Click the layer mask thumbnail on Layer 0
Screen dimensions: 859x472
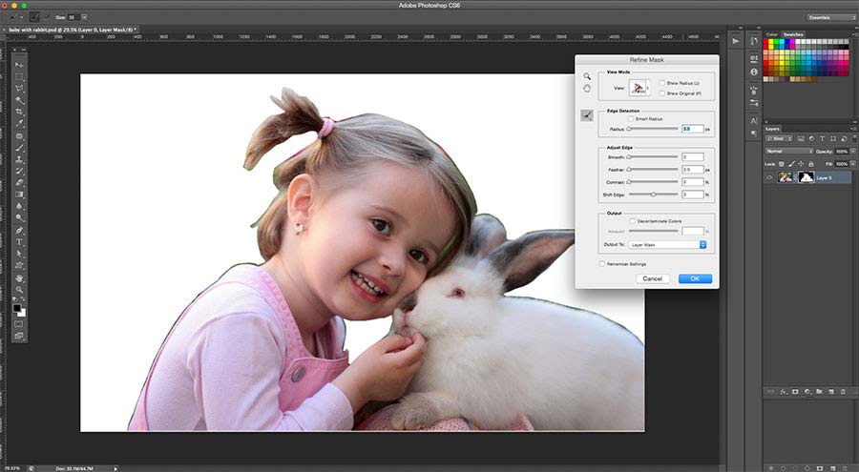point(805,177)
